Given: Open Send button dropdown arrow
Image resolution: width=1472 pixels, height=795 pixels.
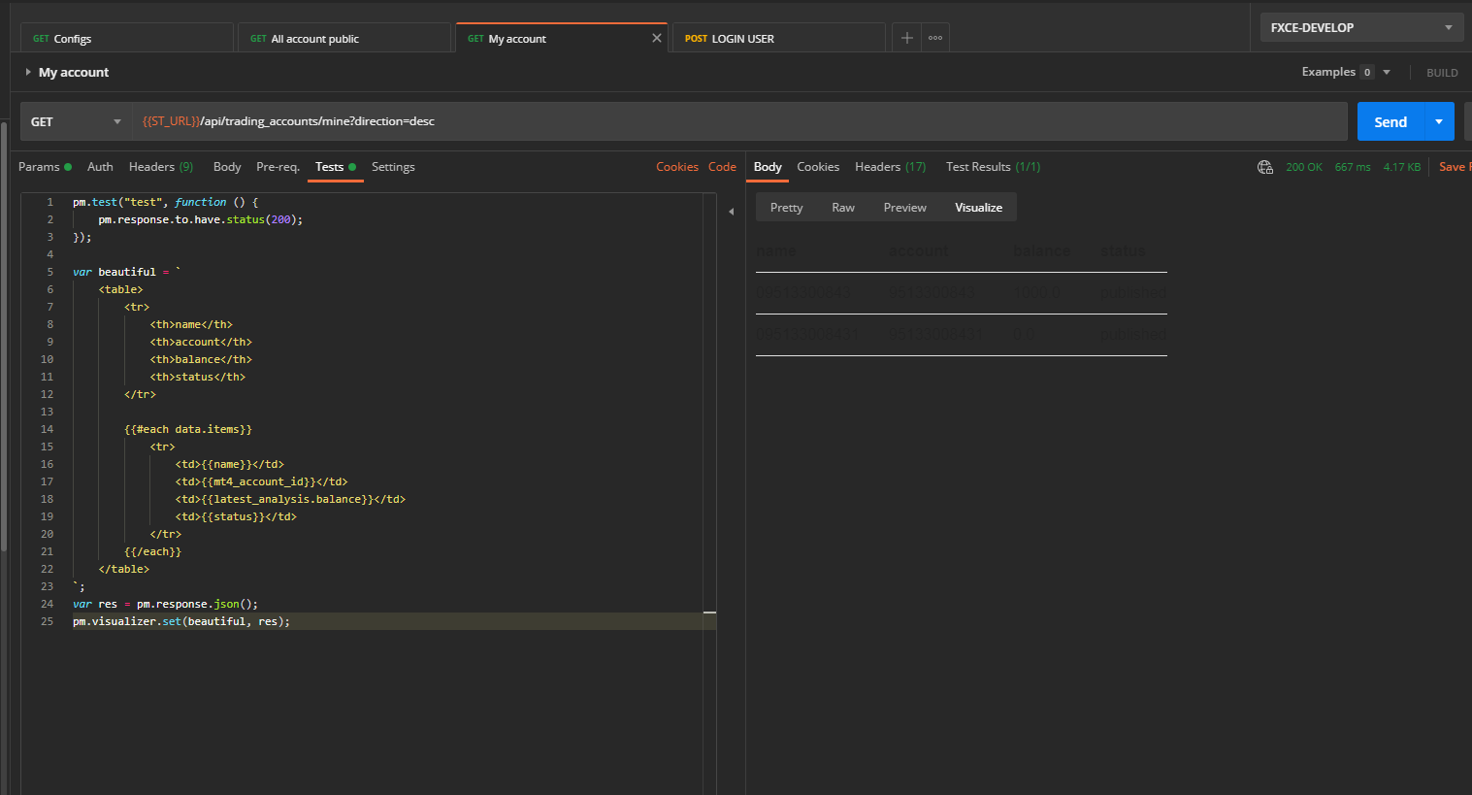Looking at the screenshot, I should (1439, 121).
